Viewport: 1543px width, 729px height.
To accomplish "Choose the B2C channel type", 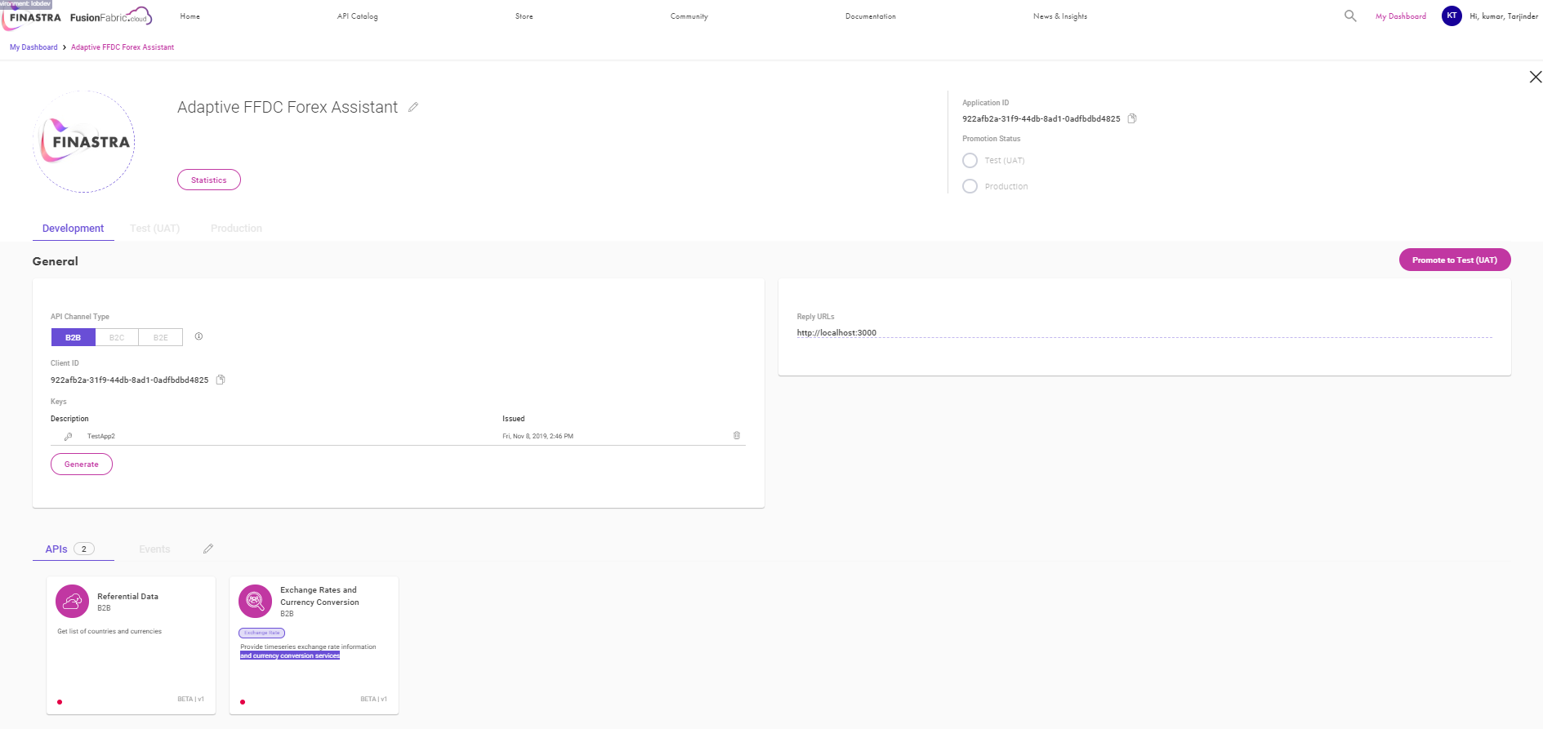I will (117, 337).
